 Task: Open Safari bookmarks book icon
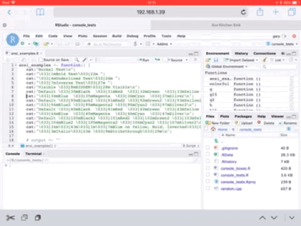(40, 12)
